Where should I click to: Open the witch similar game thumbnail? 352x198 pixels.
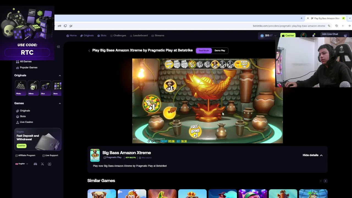(223, 194)
